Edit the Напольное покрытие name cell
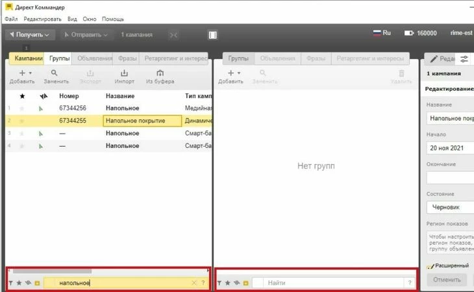474x292 pixels. click(142, 121)
